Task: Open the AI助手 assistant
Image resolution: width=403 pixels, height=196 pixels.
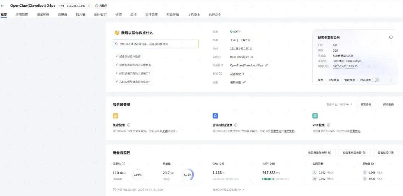Action: [101, 6]
